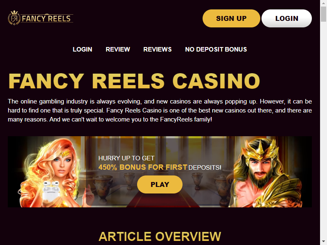This screenshot has width=327, height=245.
Task: Click the FANCY REELS CASINO heading
Action: point(134,81)
